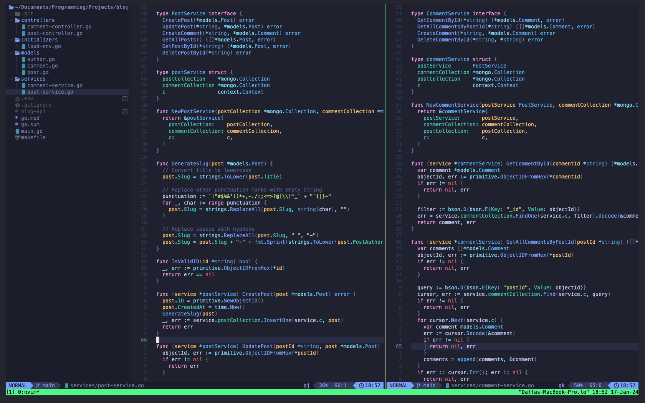Open comment-controller.go from the file tree
This screenshot has width=645, height=403.
tap(58, 26)
